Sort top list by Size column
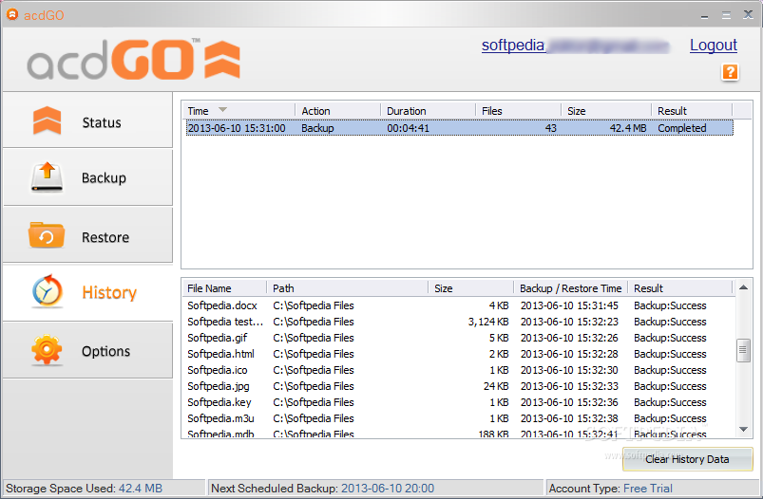 (606, 111)
